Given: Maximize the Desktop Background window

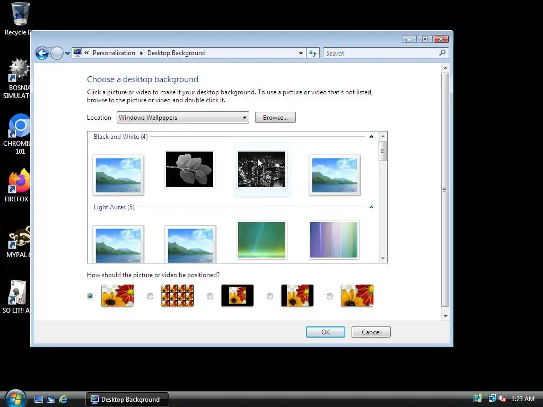Looking at the screenshot, I should pos(425,39).
